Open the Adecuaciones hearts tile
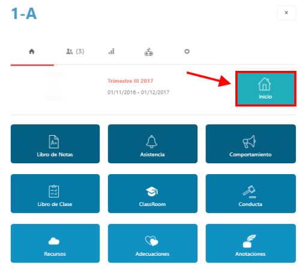The image size is (305, 269). pos(152,243)
